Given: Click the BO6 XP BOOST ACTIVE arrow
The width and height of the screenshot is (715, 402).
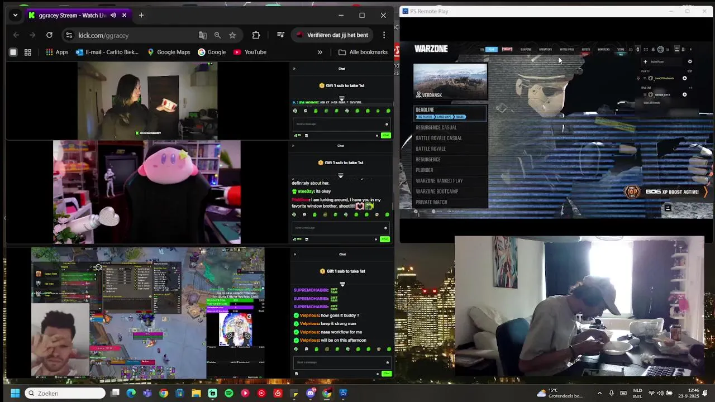Looking at the screenshot, I should [706, 192].
